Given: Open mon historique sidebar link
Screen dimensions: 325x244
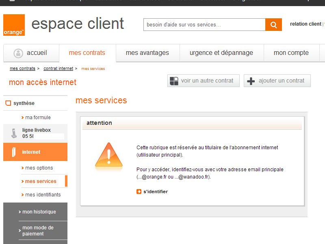Looking at the screenshot, I should (39, 212).
